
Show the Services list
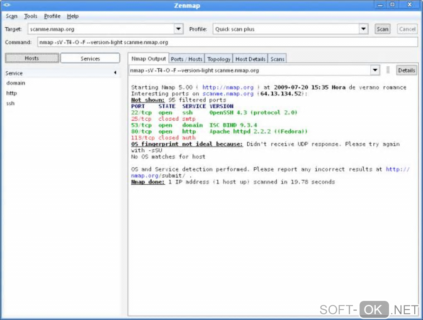(90, 58)
